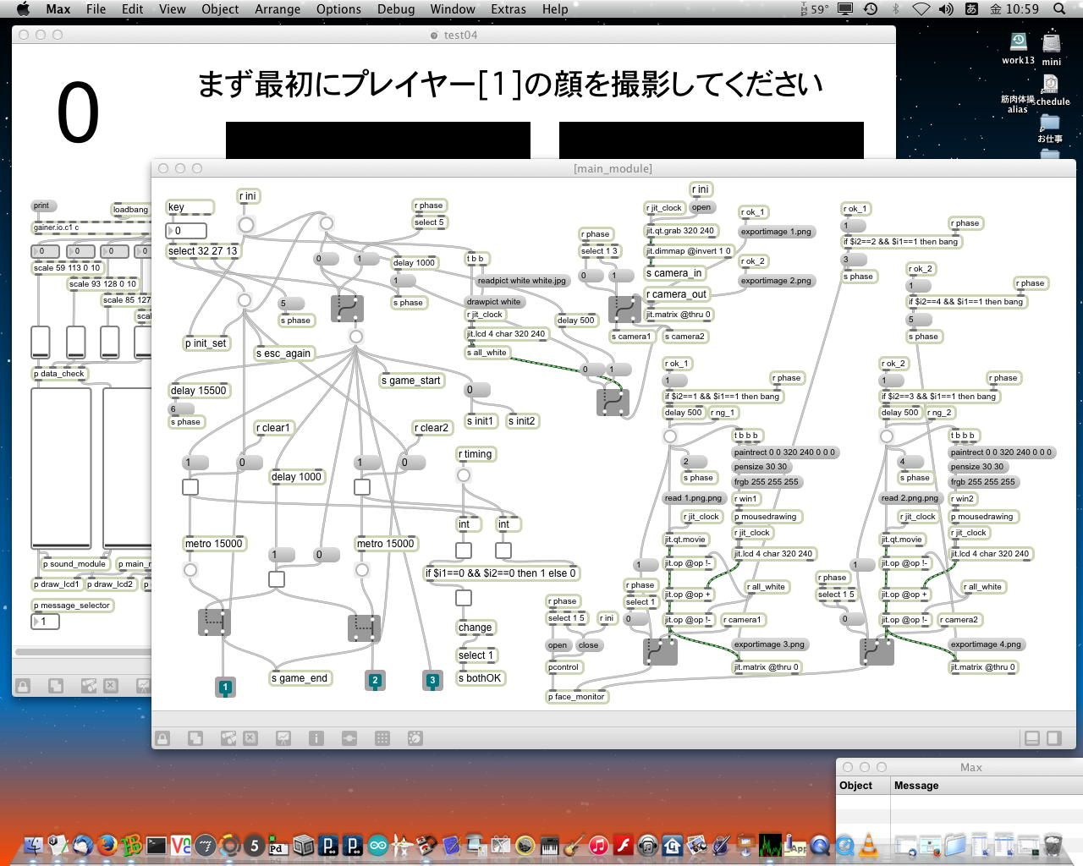This screenshot has width=1083, height=866.
Task: Open the Apple menu
Action: (23, 8)
